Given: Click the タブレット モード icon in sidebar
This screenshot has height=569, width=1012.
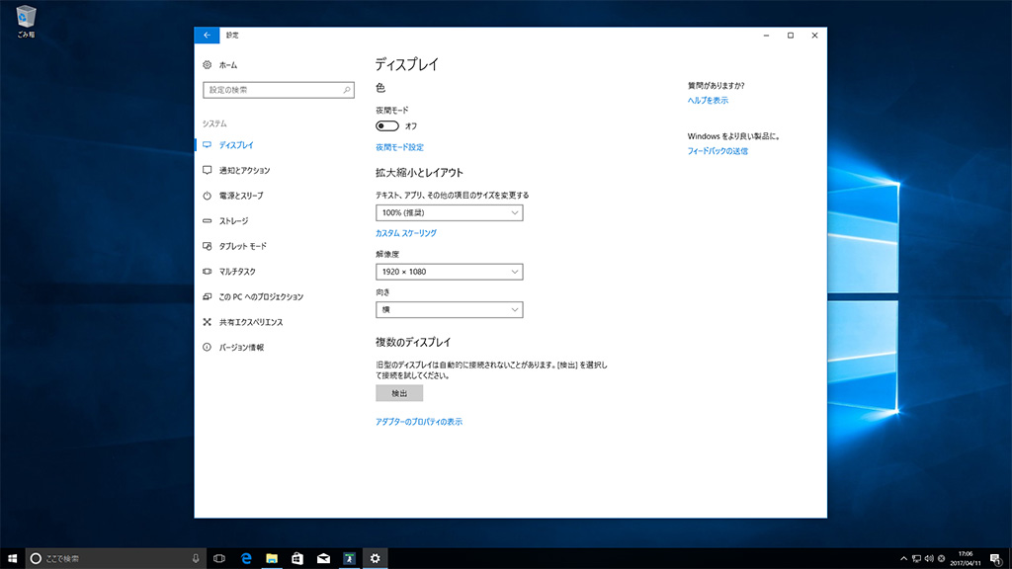Looking at the screenshot, I should 208,246.
